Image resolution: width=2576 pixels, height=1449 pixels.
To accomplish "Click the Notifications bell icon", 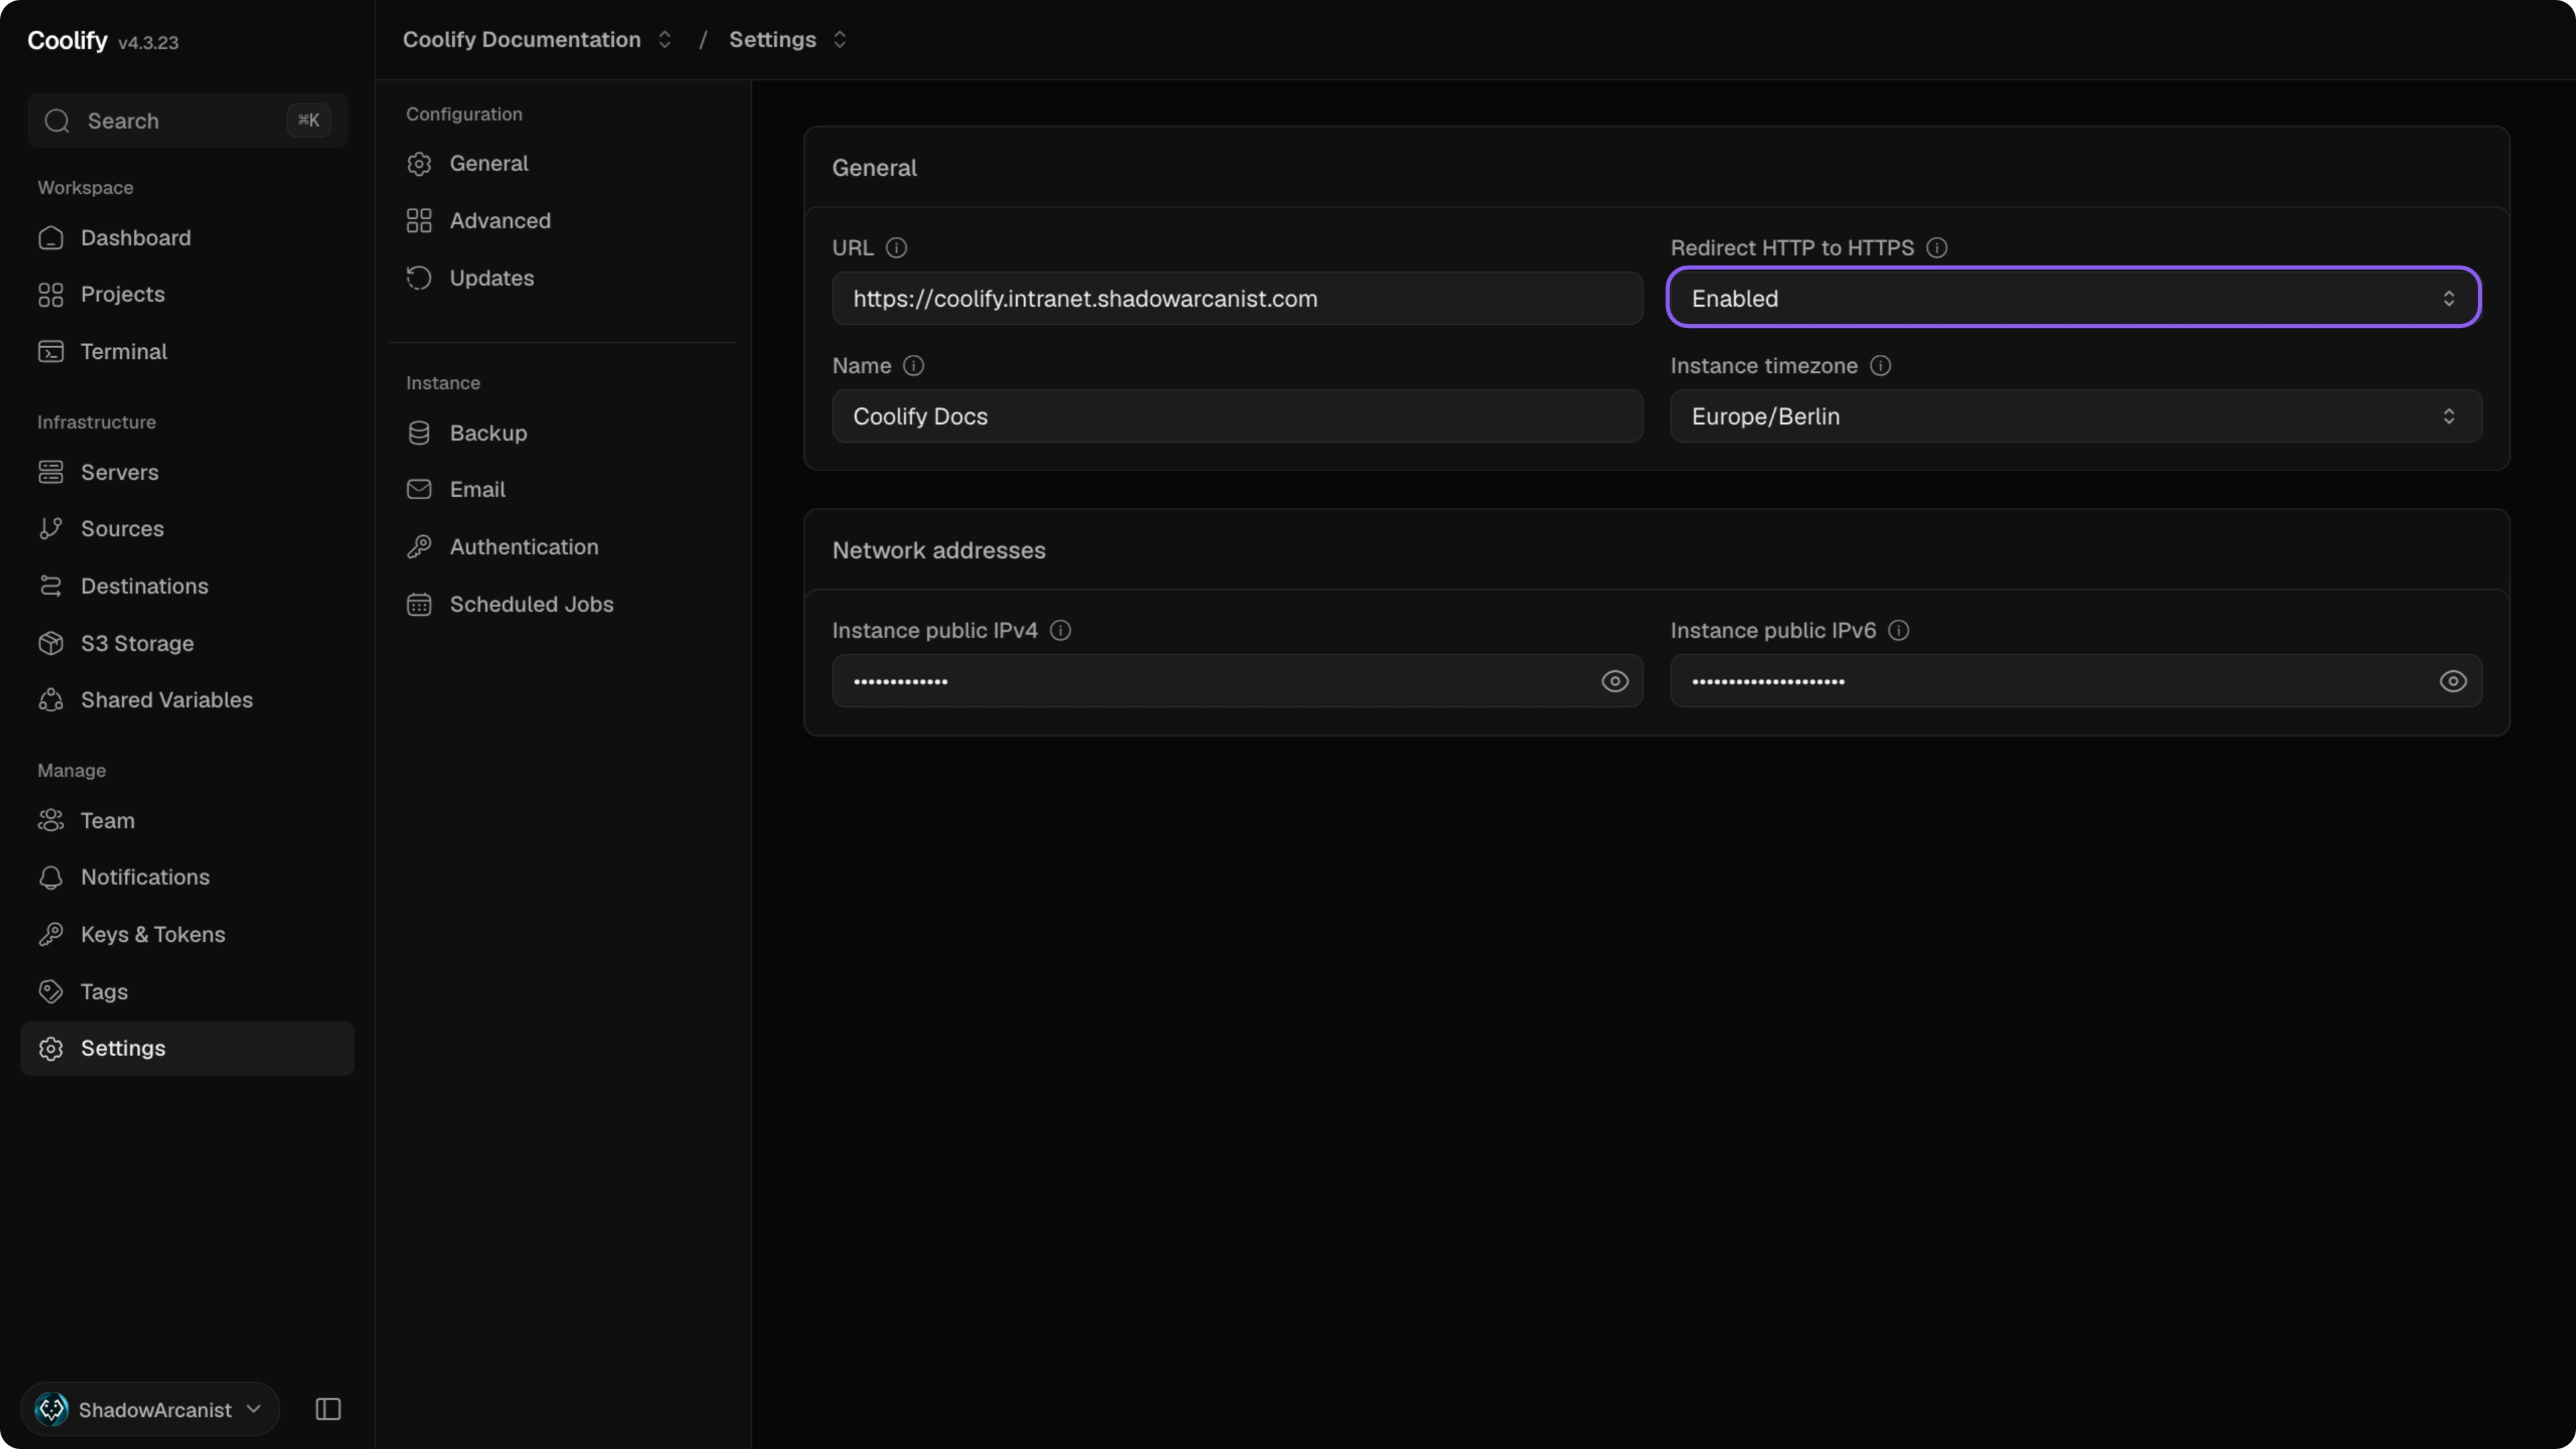I will pyautogui.click(x=50, y=877).
